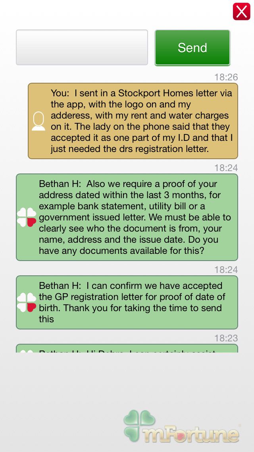
Task: Focus the message text input field
Action: pos(82,47)
